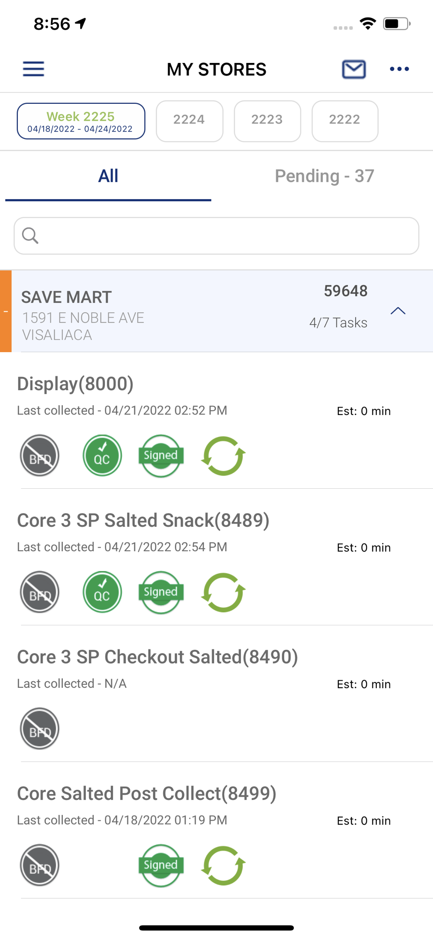Select week 2222
The width and height of the screenshot is (433, 939).
345,121
